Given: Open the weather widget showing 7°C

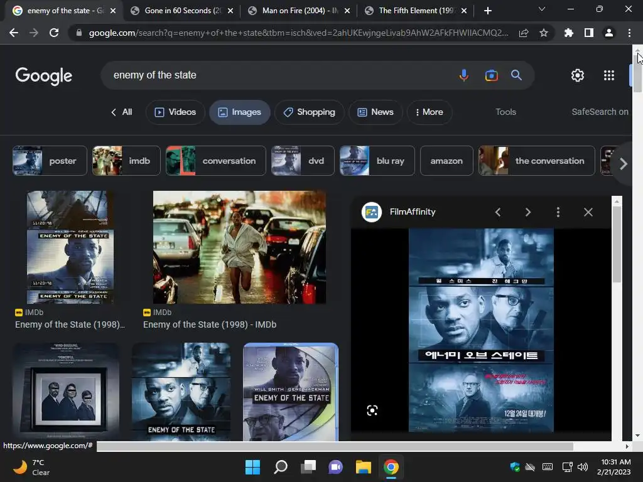Looking at the screenshot, I should [31, 467].
